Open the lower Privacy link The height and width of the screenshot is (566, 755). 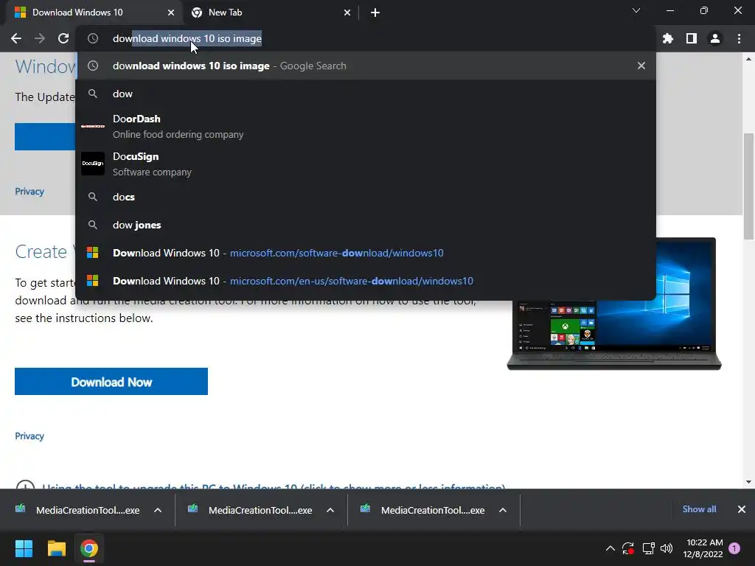tap(29, 436)
